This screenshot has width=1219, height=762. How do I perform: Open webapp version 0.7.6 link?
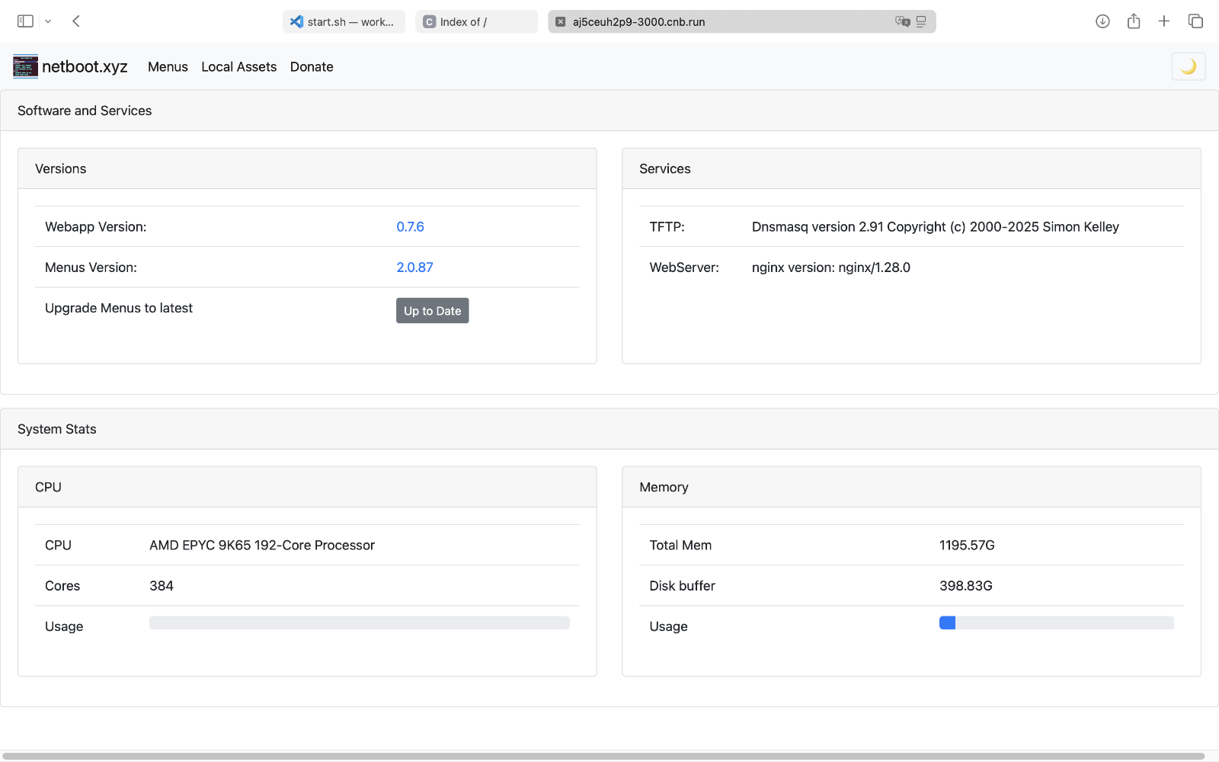410,227
